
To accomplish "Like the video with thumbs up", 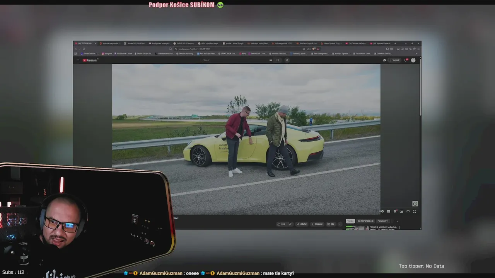I will [x=281, y=224].
